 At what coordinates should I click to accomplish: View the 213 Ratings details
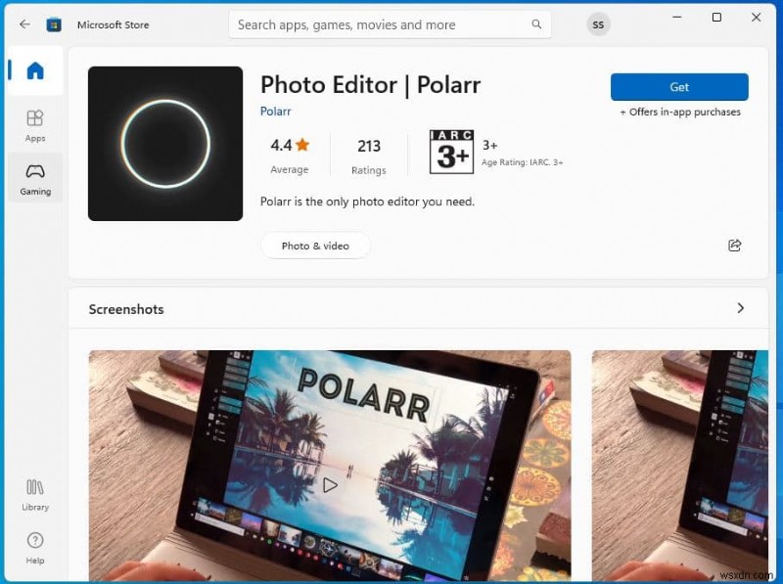[369, 155]
